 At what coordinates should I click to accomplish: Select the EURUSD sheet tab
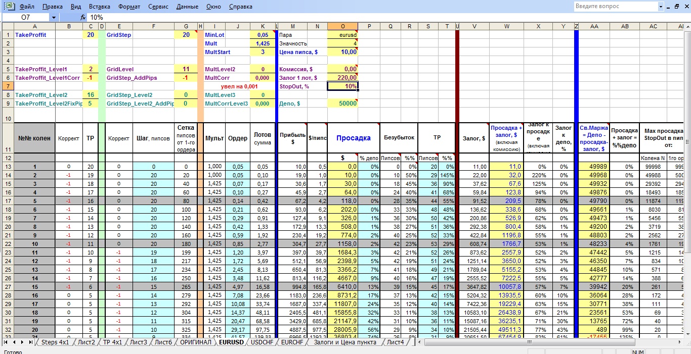click(231, 342)
